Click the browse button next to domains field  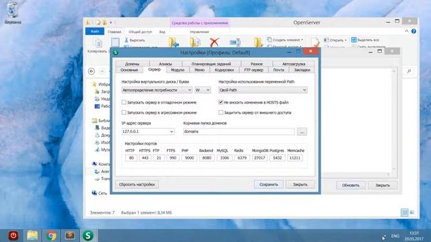tap(302, 132)
